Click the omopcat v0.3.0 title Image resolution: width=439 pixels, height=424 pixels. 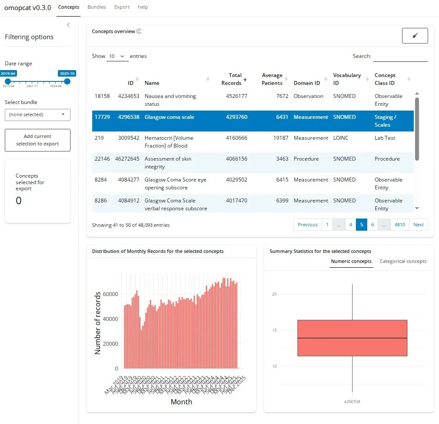pos(28,7)
